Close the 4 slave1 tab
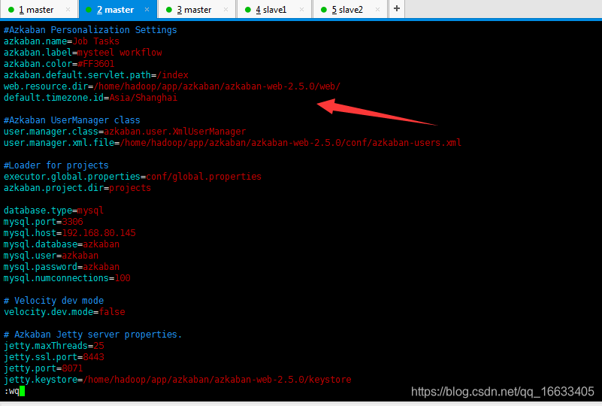 [x=302, y=10]
